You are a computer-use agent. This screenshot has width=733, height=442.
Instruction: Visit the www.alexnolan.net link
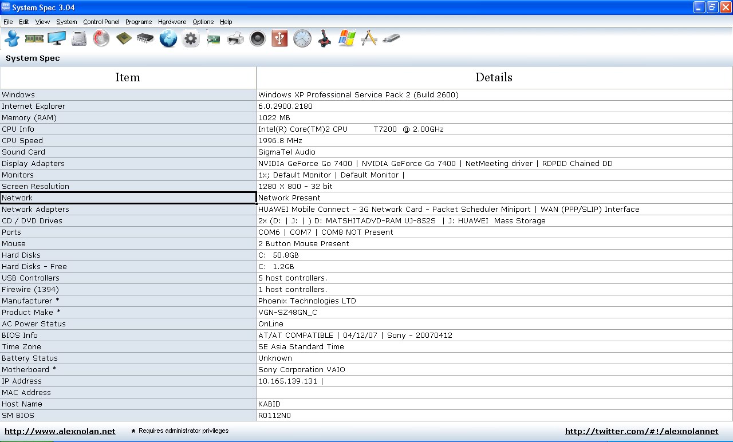(x=60, y=431)
